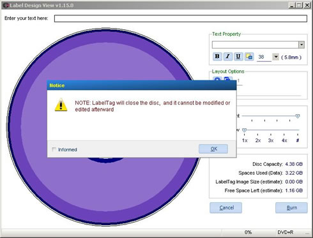Click the font size value 38 field
This screenshot has height=238, width=313.
tap(264, 57)
